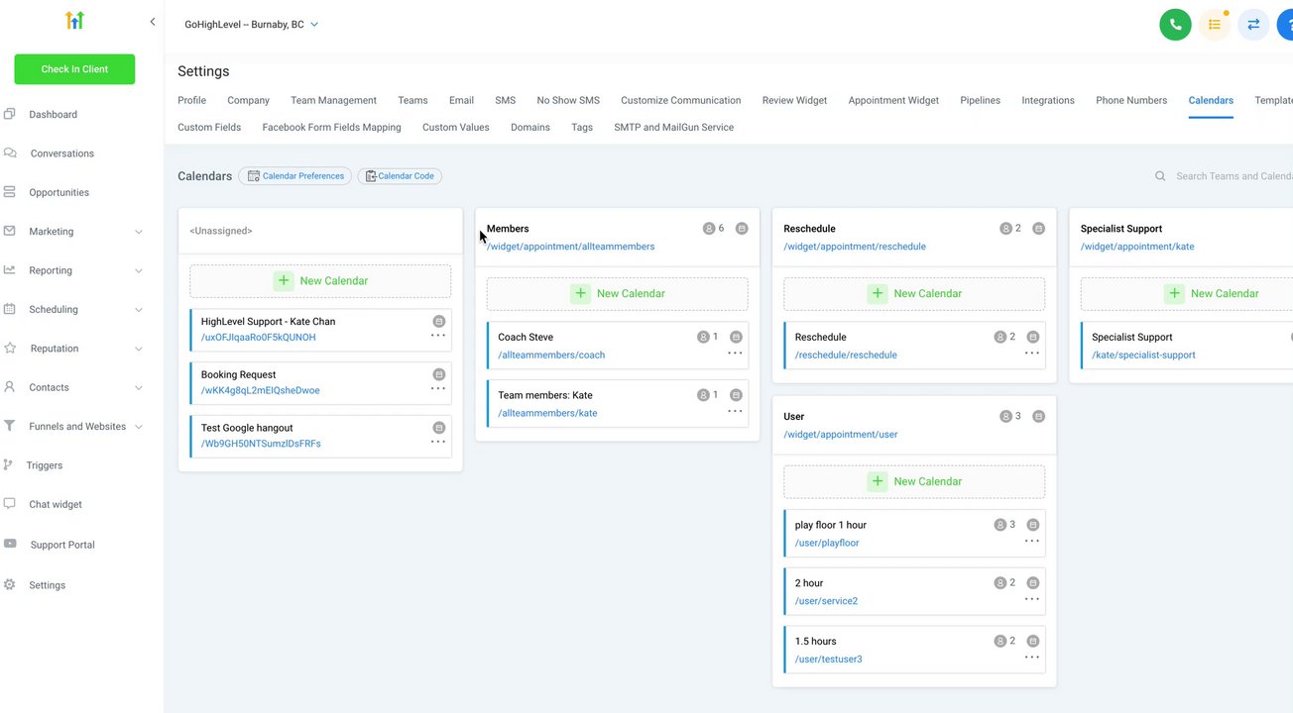Click the Marketing envelope icon
This screenshot has width=1293, height=713.
pyautogui.click(x=10, y=231)
